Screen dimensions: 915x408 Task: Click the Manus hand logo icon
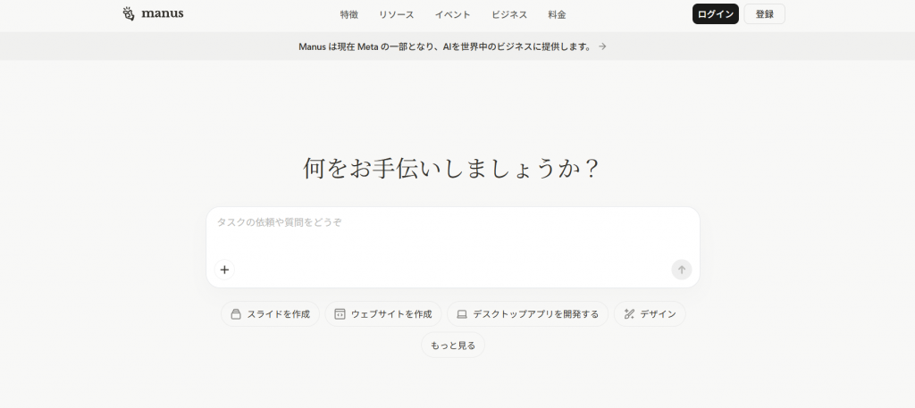click(130, 14)
